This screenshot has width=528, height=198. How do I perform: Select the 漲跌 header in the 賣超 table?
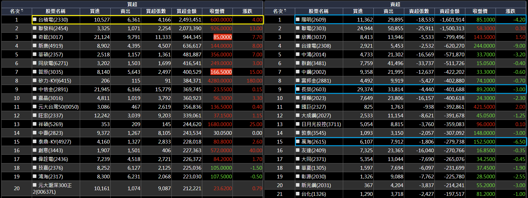(511, 11)
